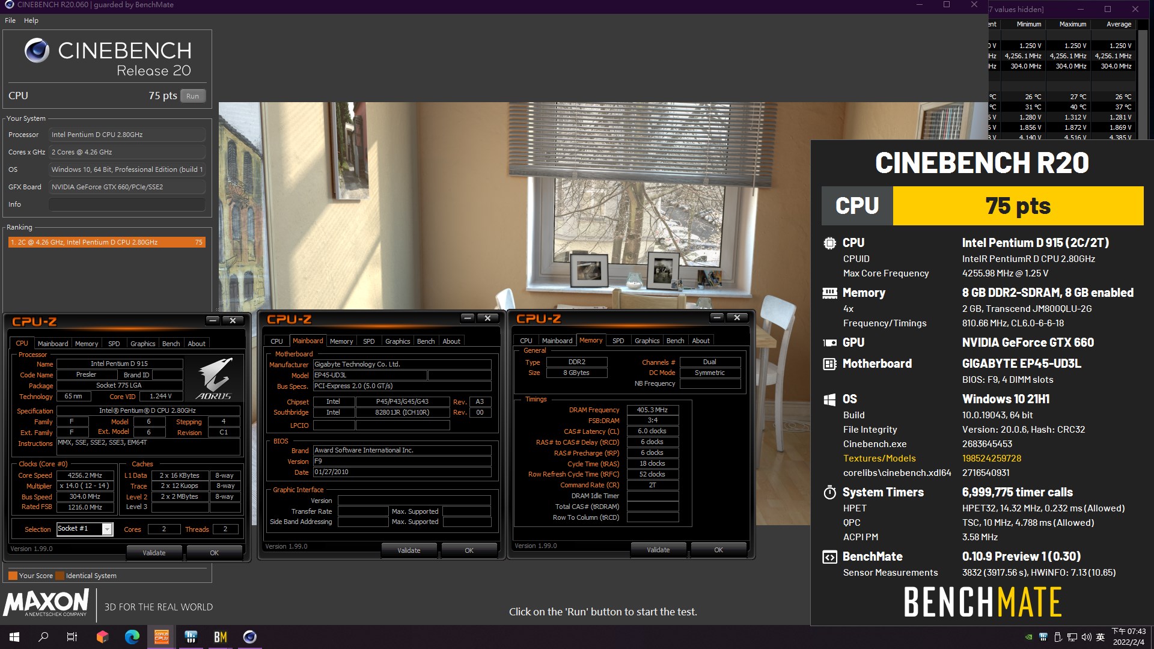Click OK in the first CPU-Z window
Screen dimensions: 1154x649
[215, 553]
